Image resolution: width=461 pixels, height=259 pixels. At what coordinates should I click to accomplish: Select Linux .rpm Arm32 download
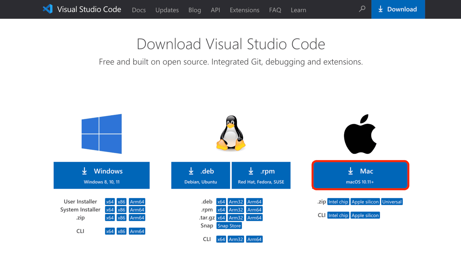(236, 210)
